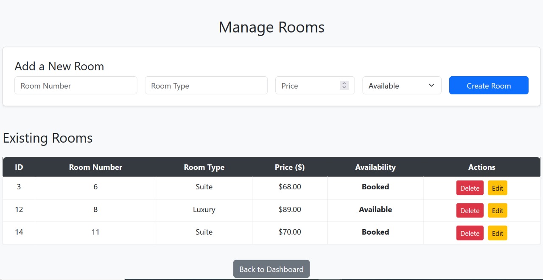
Task: Open the Available status dropdown
Action: [x=402, y=86]
